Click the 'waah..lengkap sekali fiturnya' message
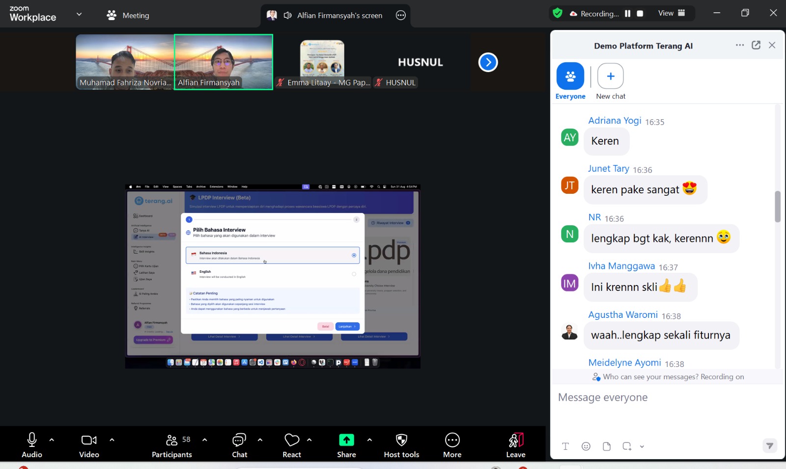Image resolution: width=786 pixels, height=469 pixels. (x=661, y=336)
